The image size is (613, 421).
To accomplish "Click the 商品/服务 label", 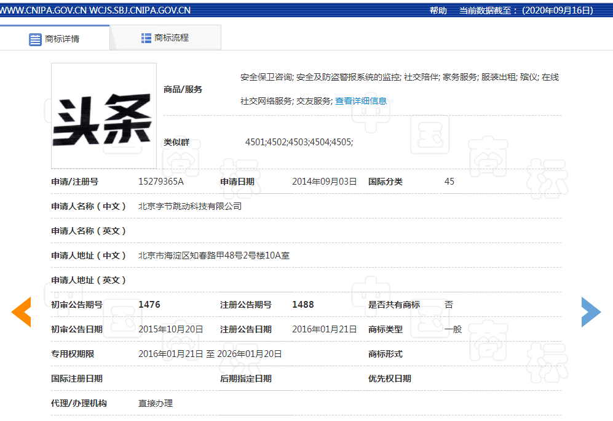I will [x=183, y=90].
